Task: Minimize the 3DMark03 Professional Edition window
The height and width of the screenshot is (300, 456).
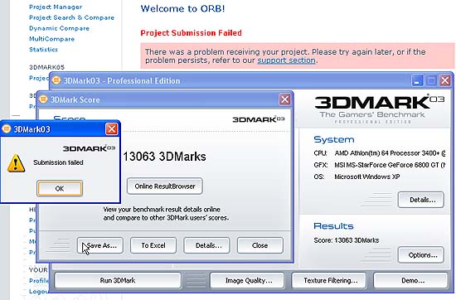Action: (x=417, y=80)
